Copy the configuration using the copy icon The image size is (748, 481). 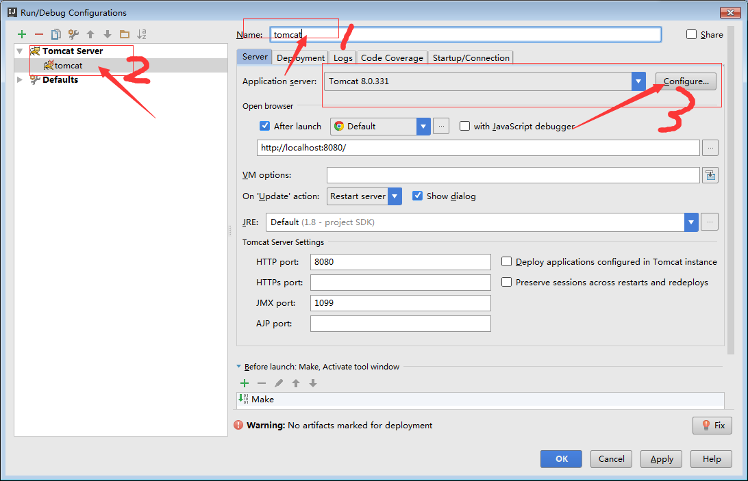pos(55,34)
